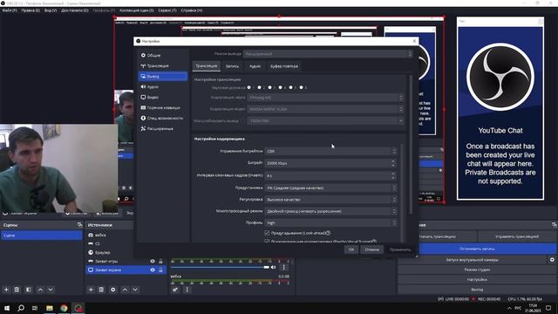This screenshot has height=314, width=558.
Task: Switch to Аудио tab in output settings
Action: [x=255, y=66]
